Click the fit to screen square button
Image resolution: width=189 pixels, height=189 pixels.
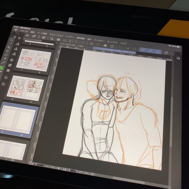[x=59, y=168]
